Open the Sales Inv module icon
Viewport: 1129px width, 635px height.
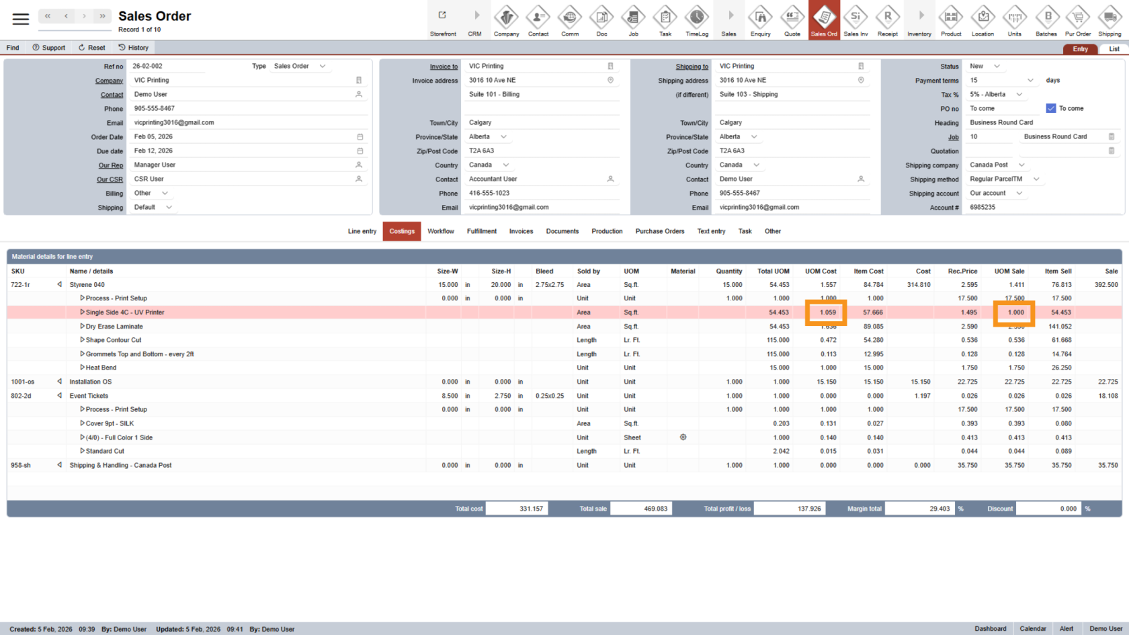(855, 18)
